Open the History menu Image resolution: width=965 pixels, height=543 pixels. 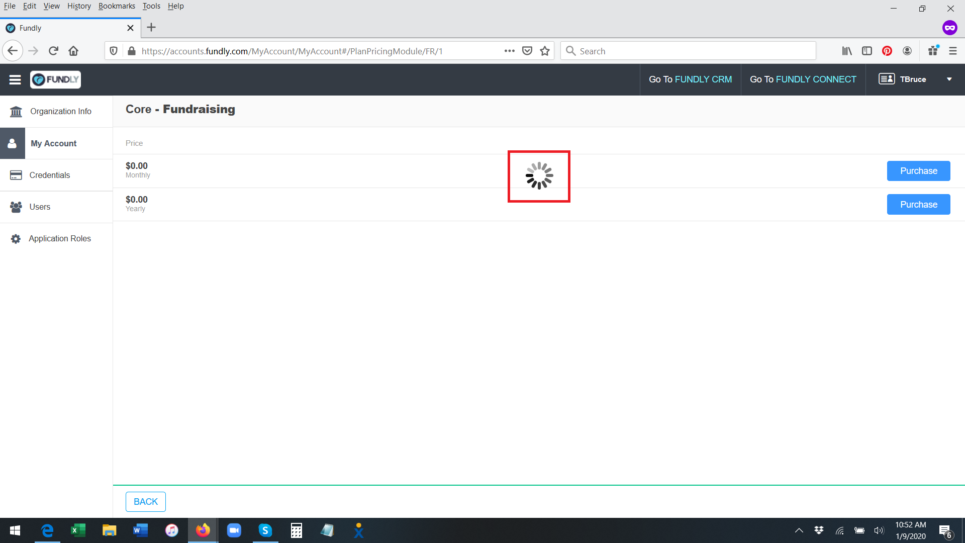coord(79,6)
